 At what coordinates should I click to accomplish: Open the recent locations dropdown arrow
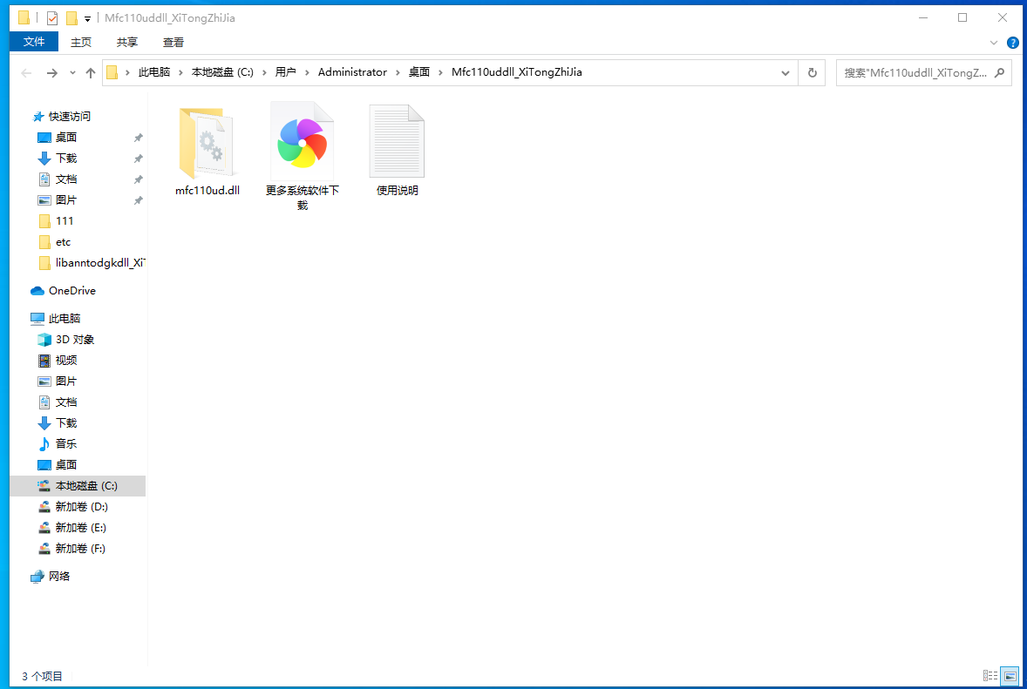coord(72,72)
